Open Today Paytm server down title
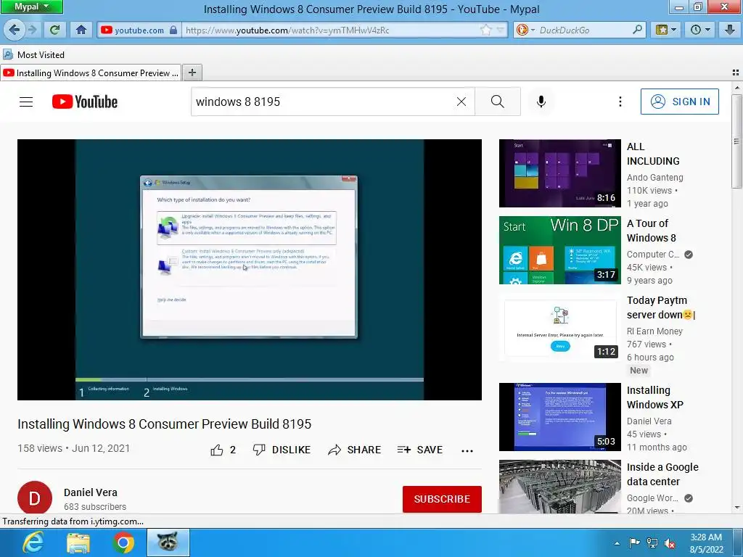The image size is (743, 557). 660,308
